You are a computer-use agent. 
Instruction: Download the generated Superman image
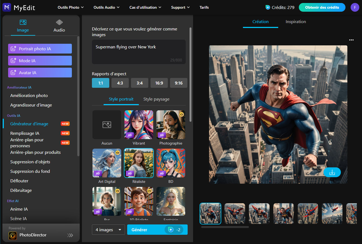[x=332, y=172]
